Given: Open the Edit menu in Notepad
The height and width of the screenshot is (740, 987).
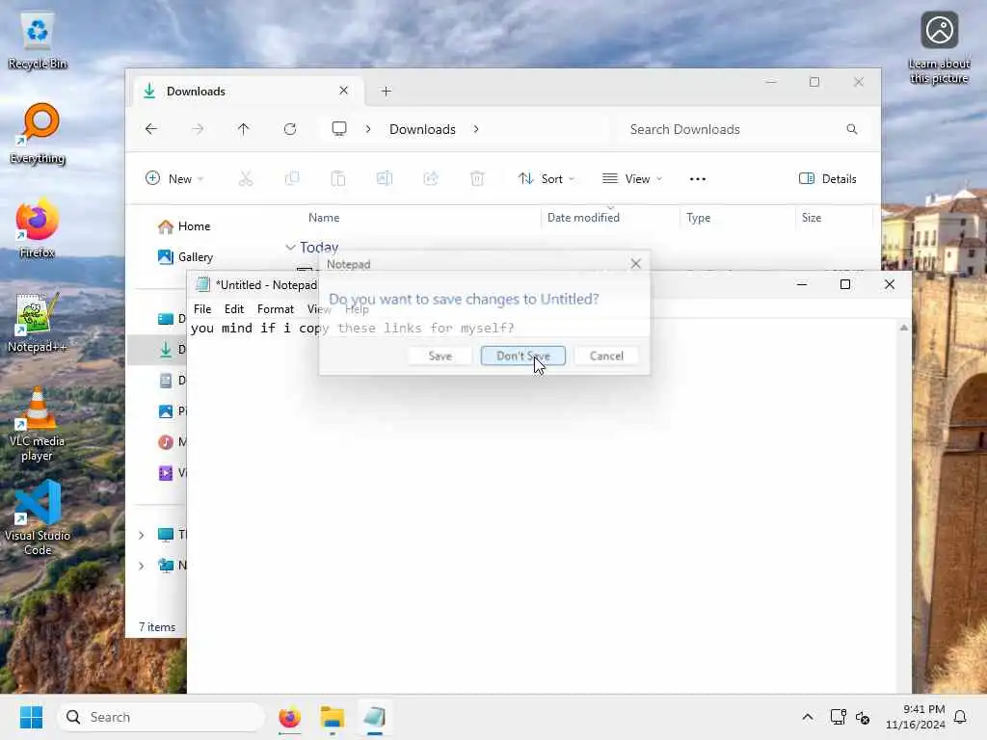Looking at the screenshot, I should [x=233, y=309].
